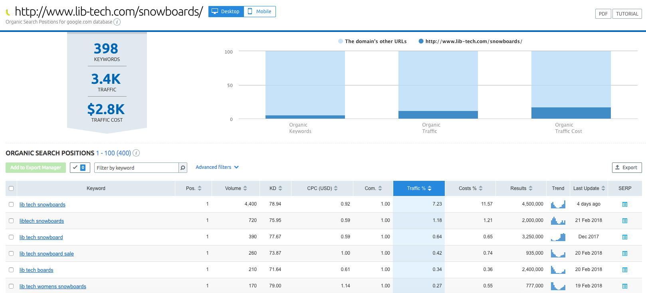Check the libtech snowboards row
This screenshot has width=646, height=293.
click(11, 221)
